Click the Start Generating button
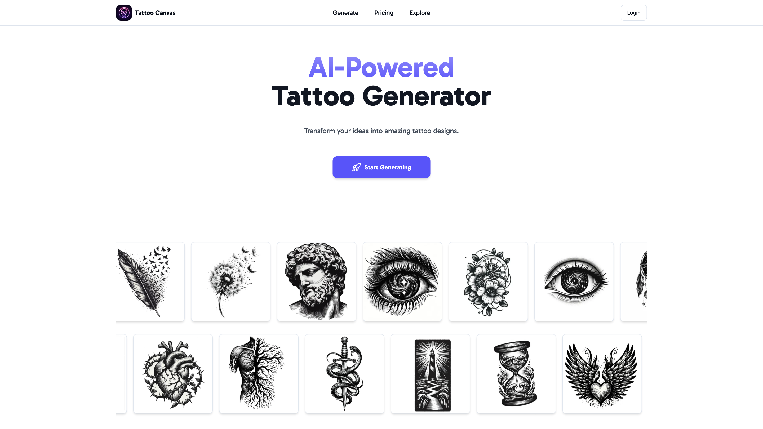The height and width of the screenshot is (429, 763). tap(381, 167)
